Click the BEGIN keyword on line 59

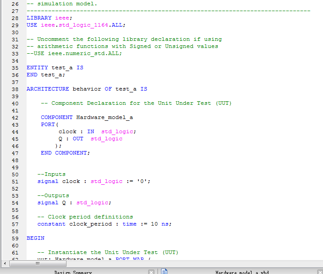click(x=35, y=238)
